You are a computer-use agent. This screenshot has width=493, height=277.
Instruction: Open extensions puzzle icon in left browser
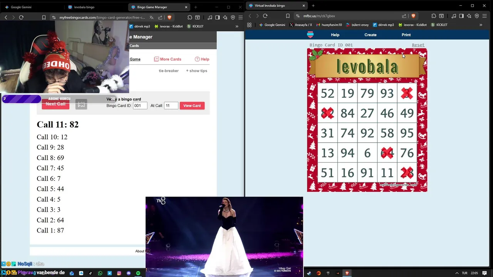[190, 17]
